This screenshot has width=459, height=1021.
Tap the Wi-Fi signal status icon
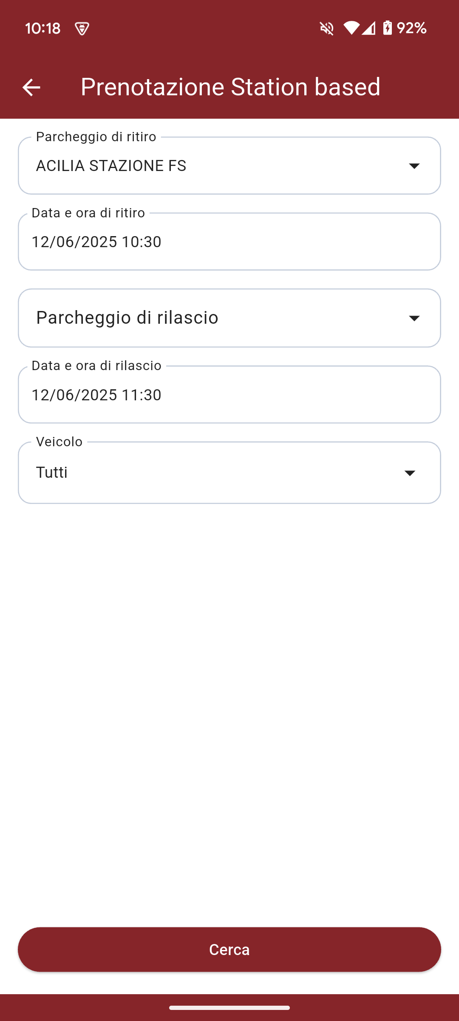[x=351, y=28]
